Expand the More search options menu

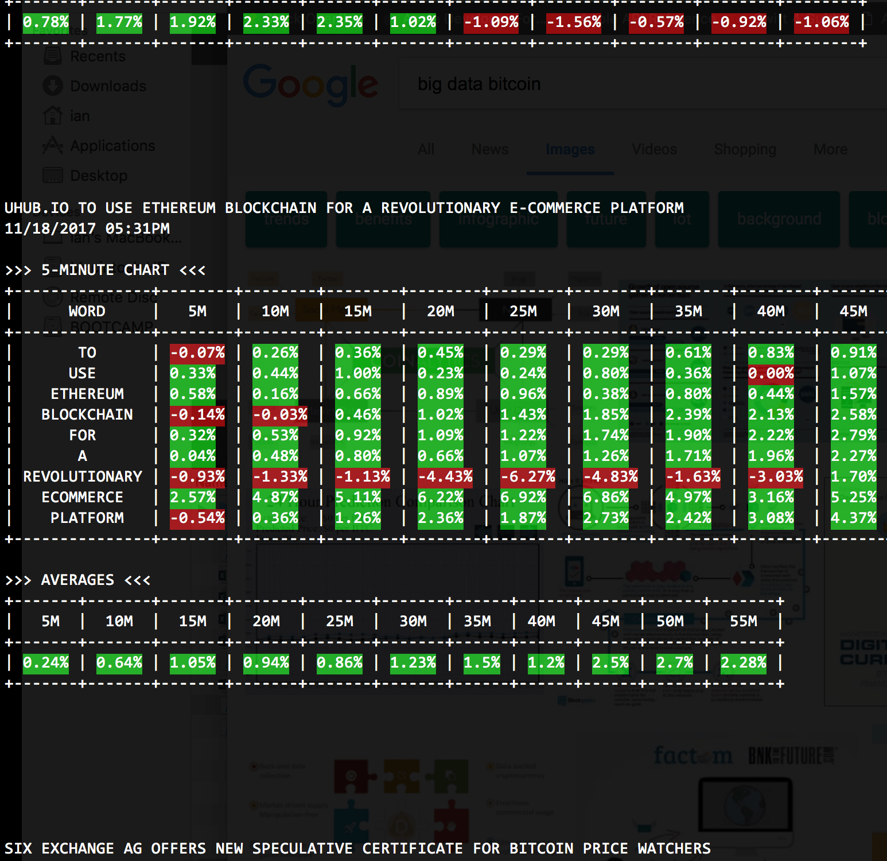click(830, 149)
